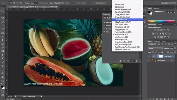Reset adjustment defaults in Properties panel
The width and height of the screenshot is (177, 100).
[x=128, y=61]
